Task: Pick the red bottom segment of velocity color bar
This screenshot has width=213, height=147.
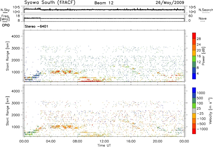Action: pos(194,131)
